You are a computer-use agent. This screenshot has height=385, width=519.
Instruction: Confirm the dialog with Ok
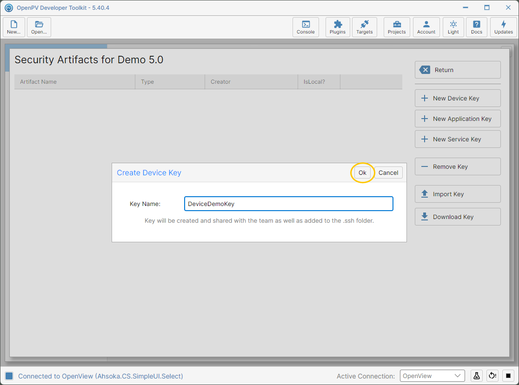click(x=362, y=173)
